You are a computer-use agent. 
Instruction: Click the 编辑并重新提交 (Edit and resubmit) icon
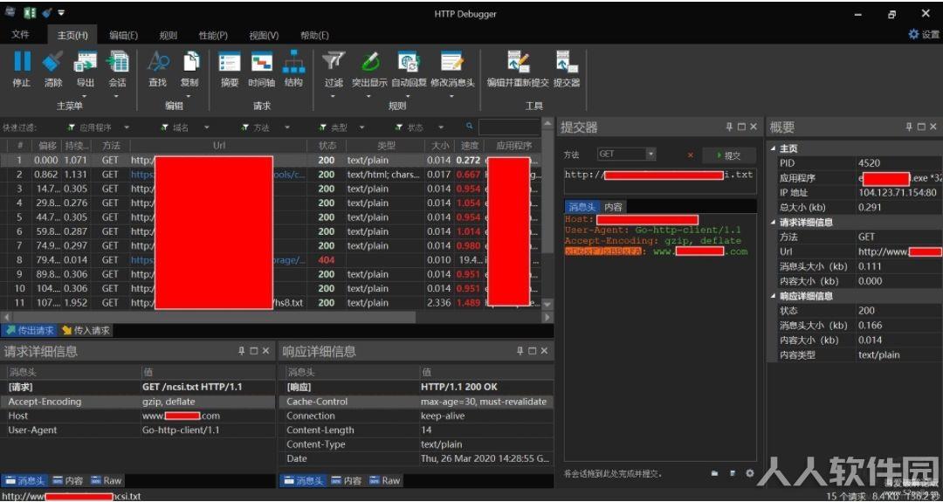click(x=518, y=61)
